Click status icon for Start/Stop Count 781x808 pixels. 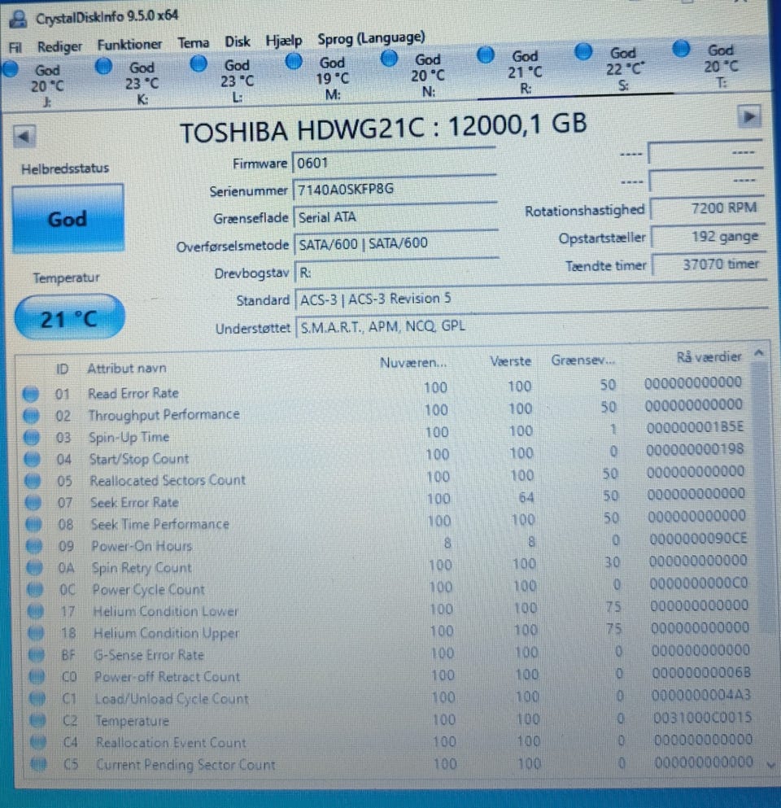33,459
